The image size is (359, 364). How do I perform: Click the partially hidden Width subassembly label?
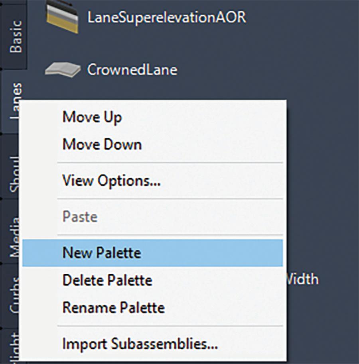[303, 279]
